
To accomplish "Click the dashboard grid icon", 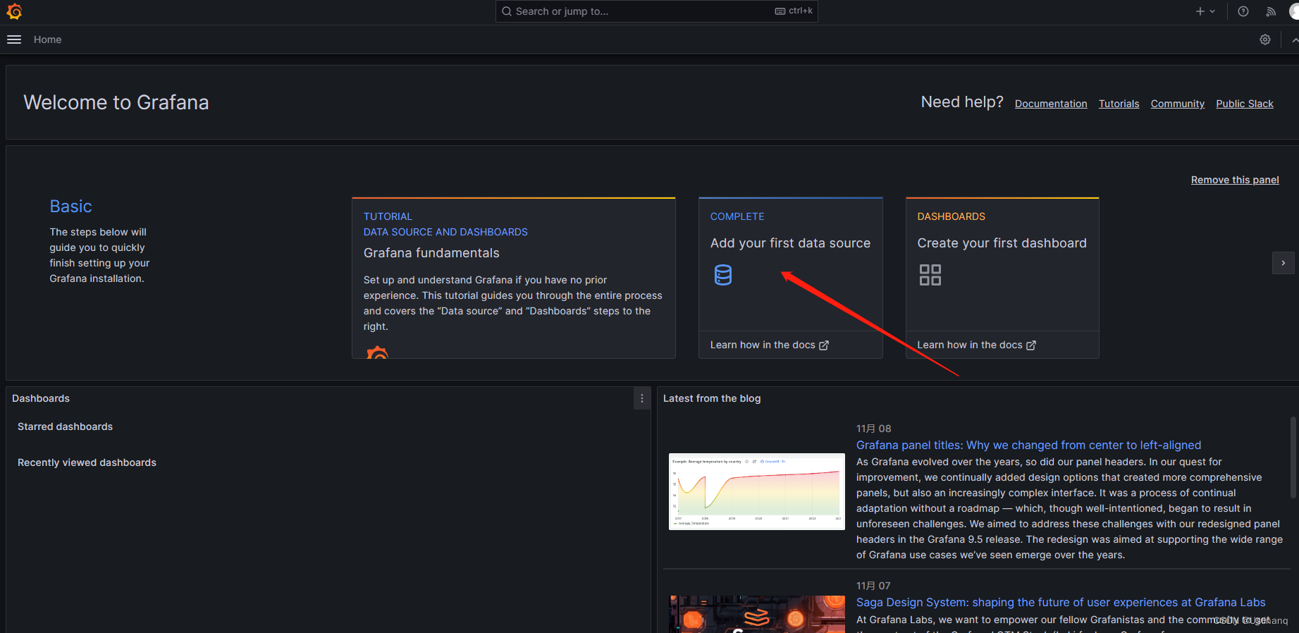I will coord(930,275).
